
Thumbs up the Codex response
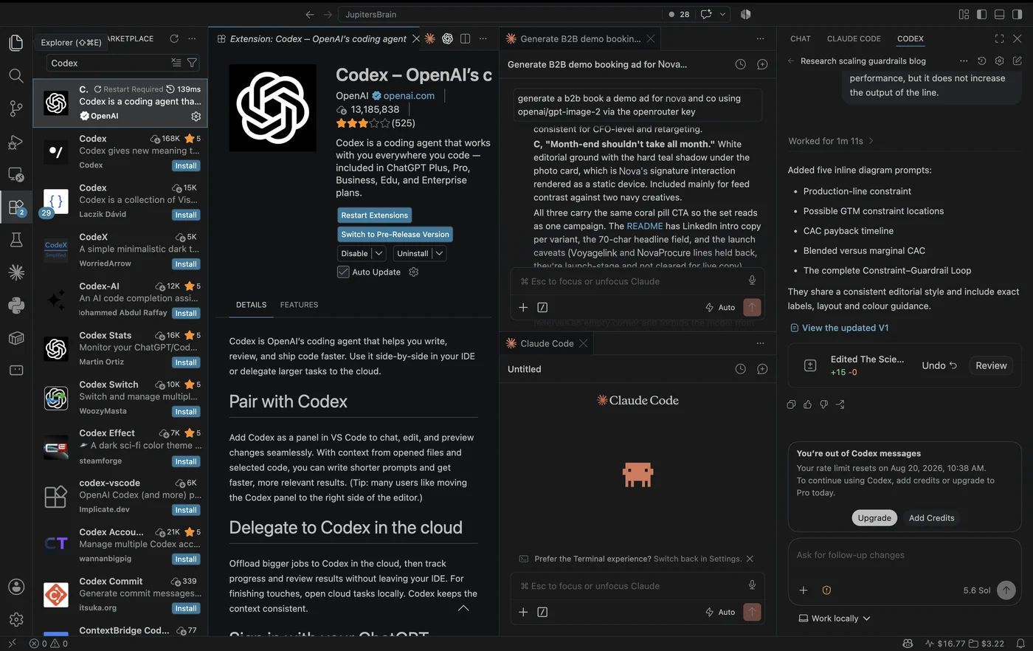pos(807,404)
